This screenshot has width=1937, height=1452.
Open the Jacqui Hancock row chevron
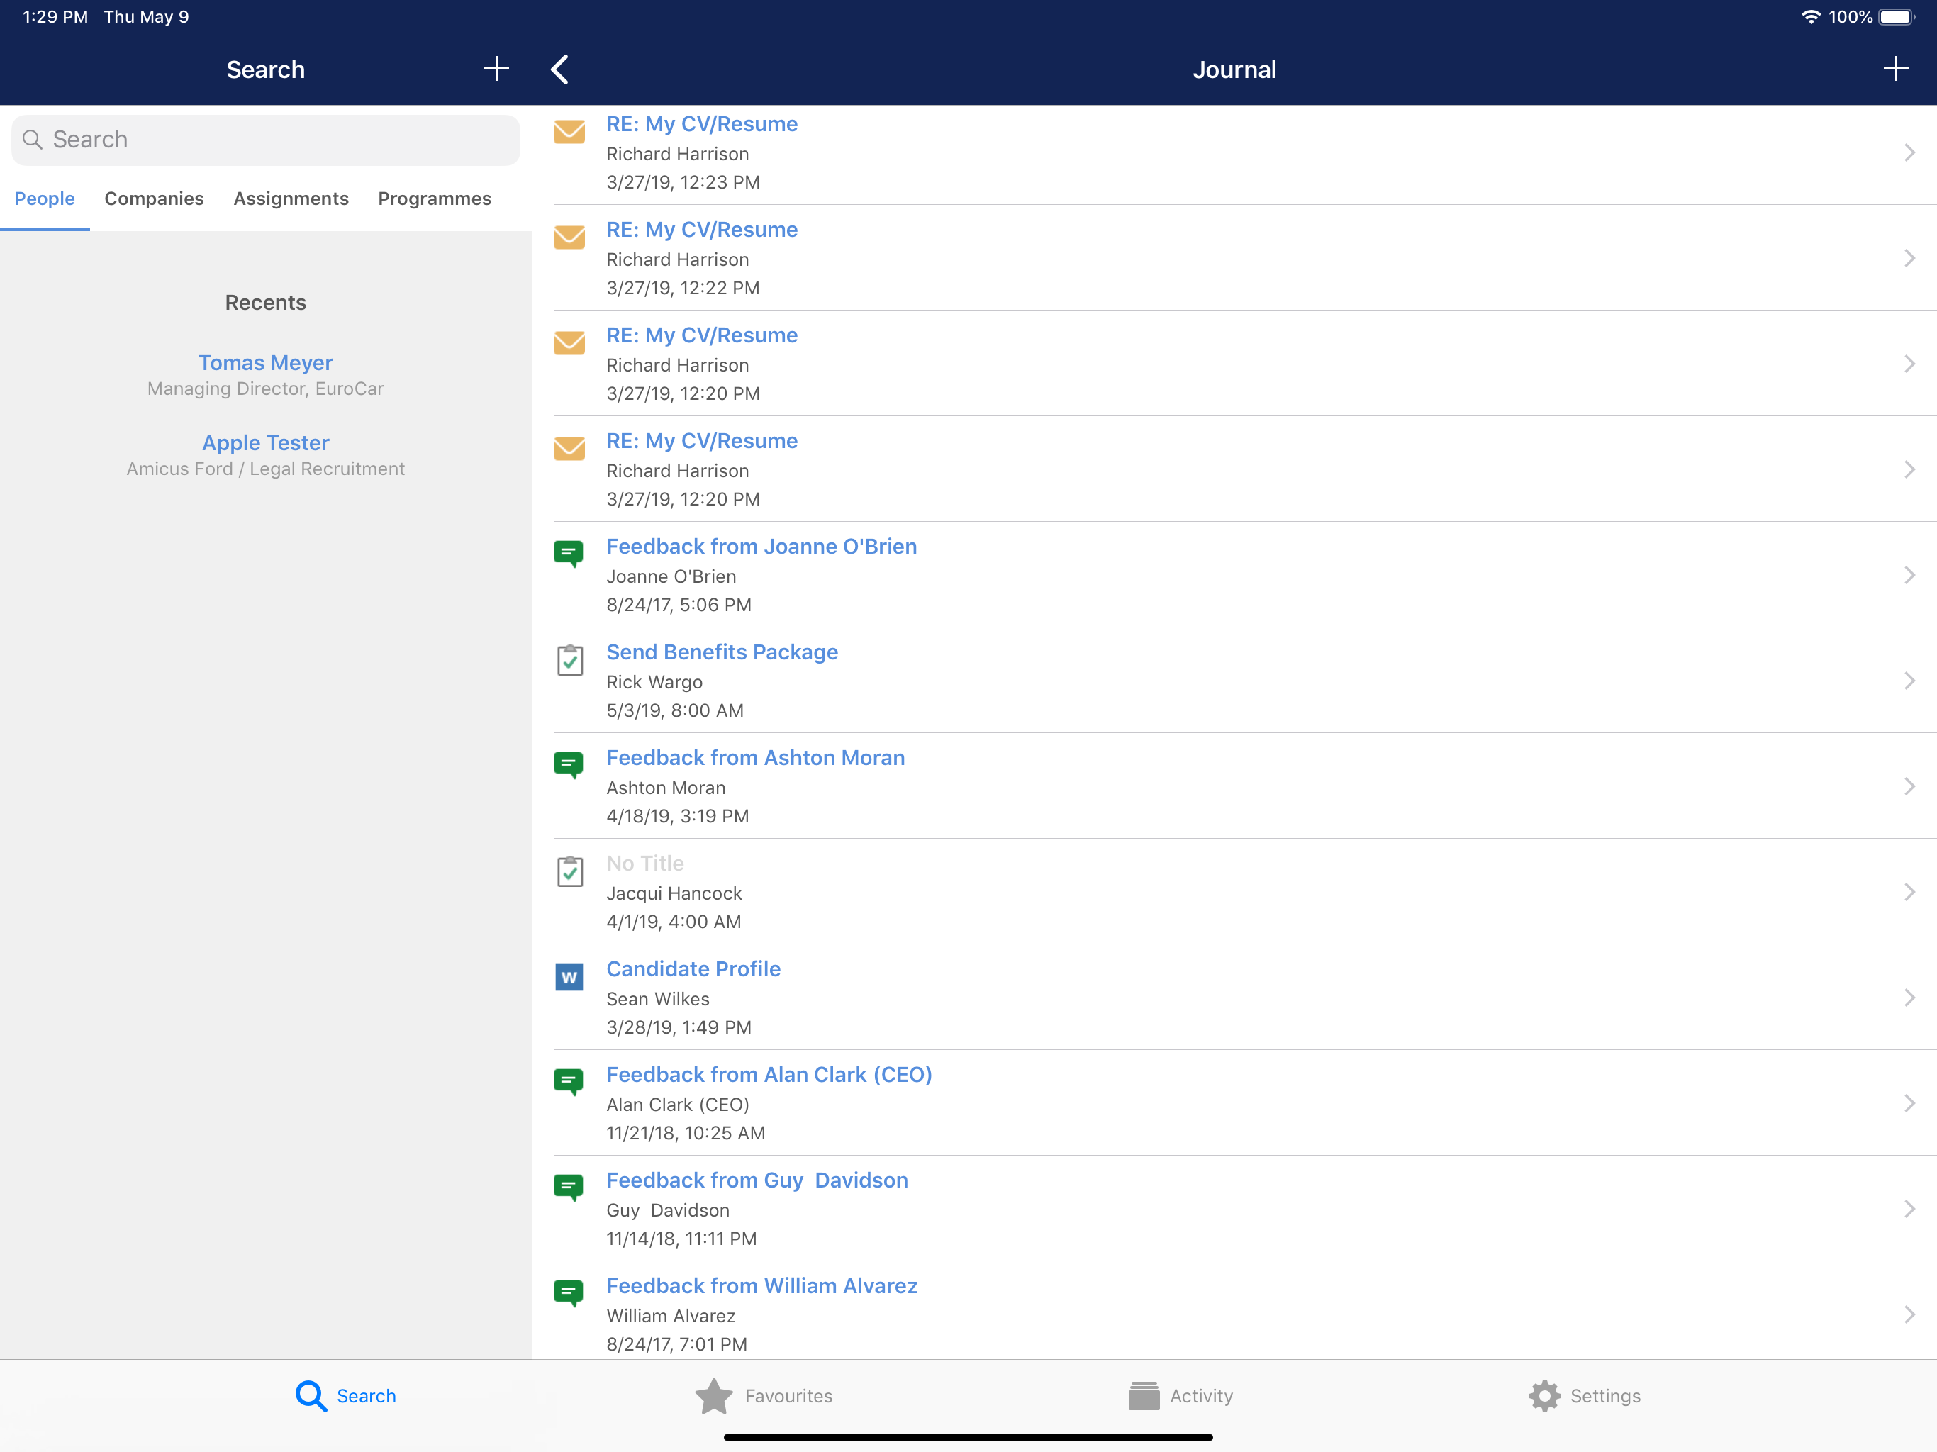click(x=1909, y=893)
